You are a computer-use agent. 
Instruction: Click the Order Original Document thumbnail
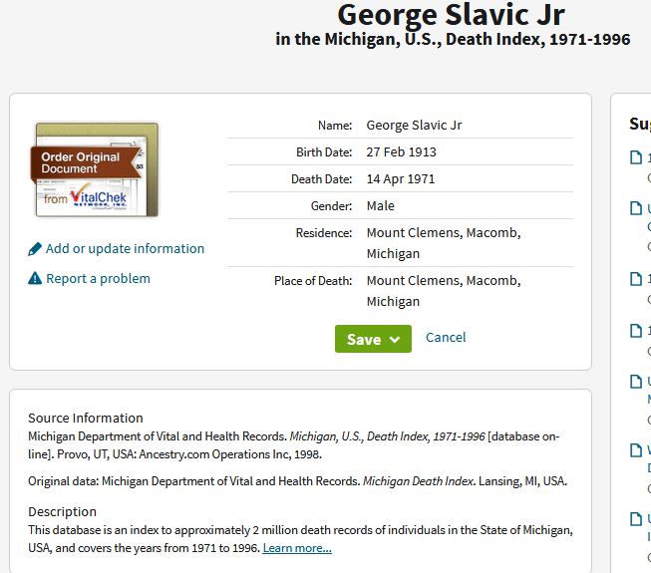click(95, 169)
